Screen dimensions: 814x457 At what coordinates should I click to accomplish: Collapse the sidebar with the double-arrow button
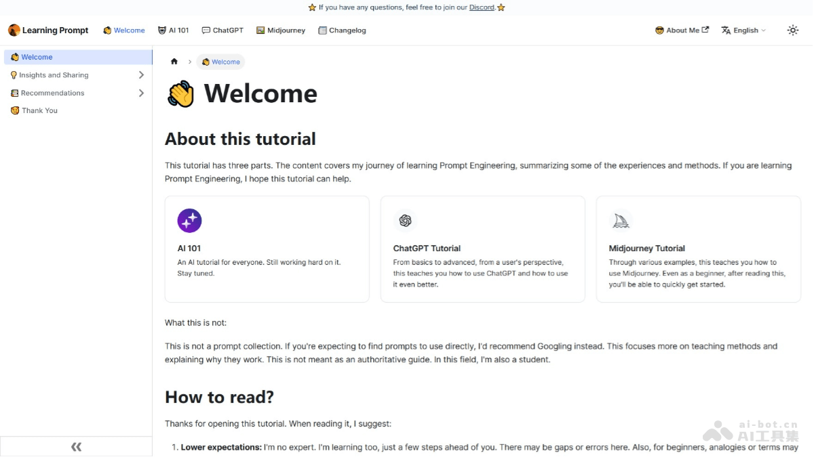click(76, 446)
